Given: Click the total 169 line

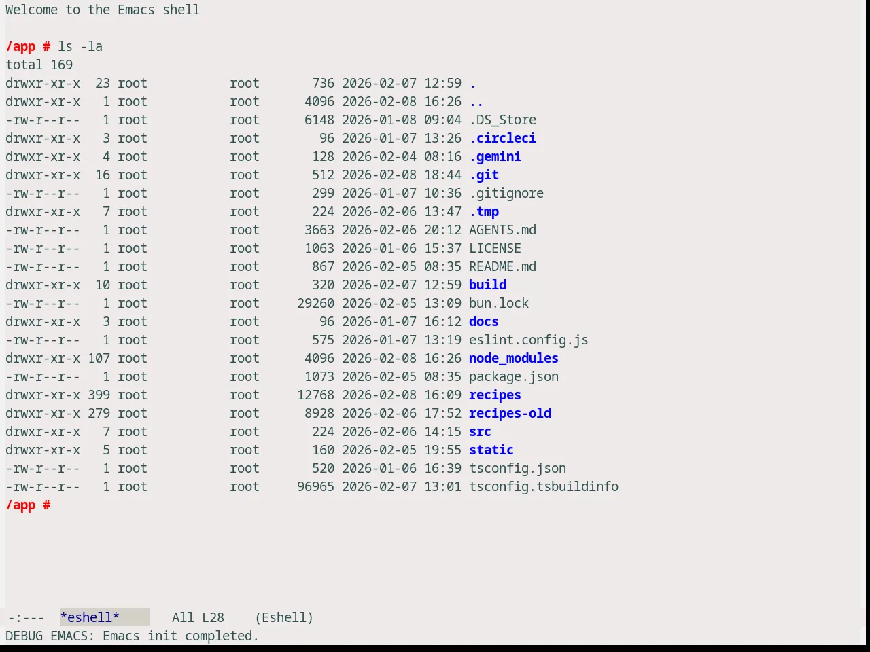Looking at the screenshot, I should click(x=39, y=65).
